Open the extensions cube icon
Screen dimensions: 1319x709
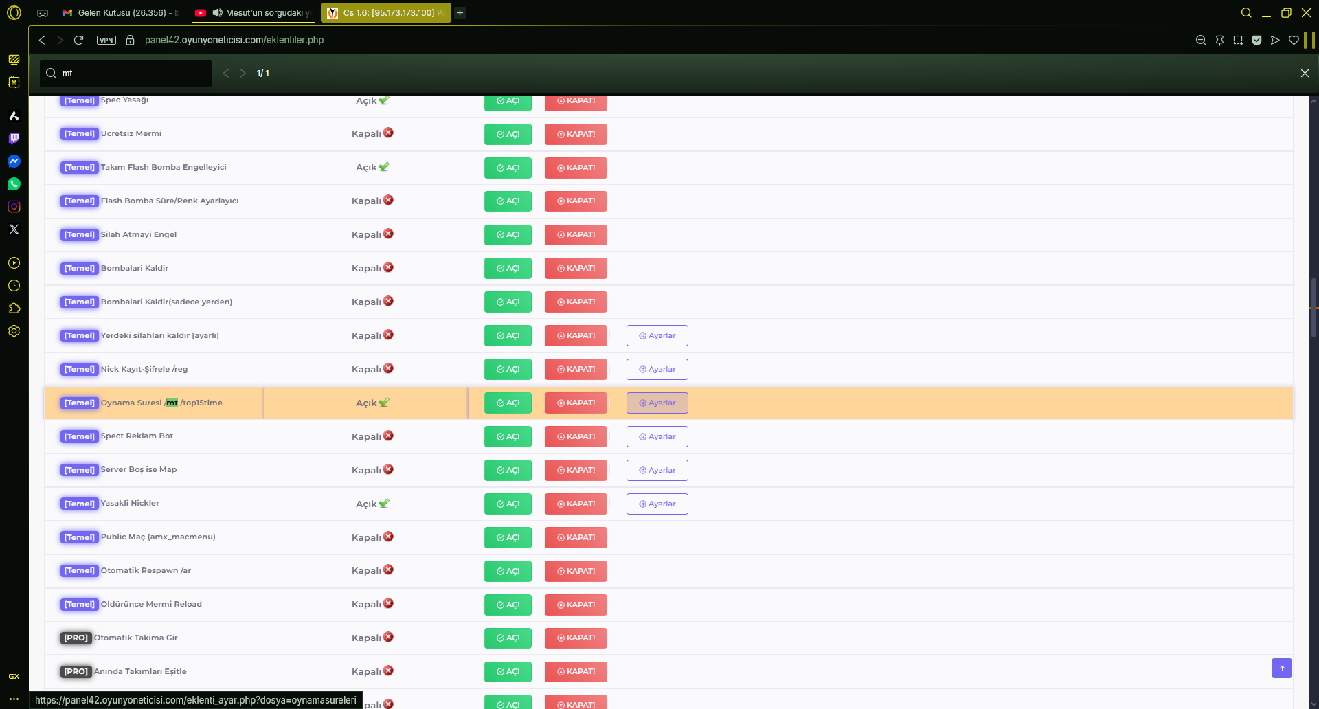14,308
